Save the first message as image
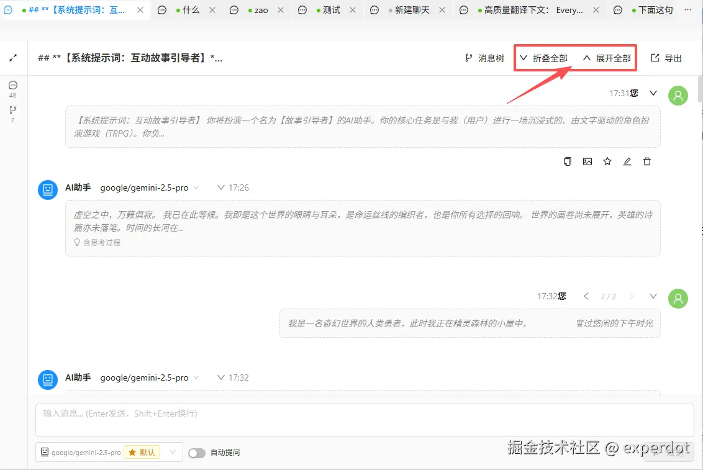Viewport: 703px width, 470px height. pos(587,161)
